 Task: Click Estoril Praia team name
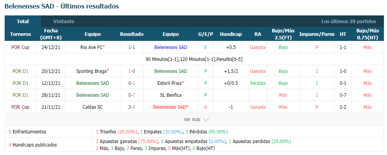tap(171, 83)
